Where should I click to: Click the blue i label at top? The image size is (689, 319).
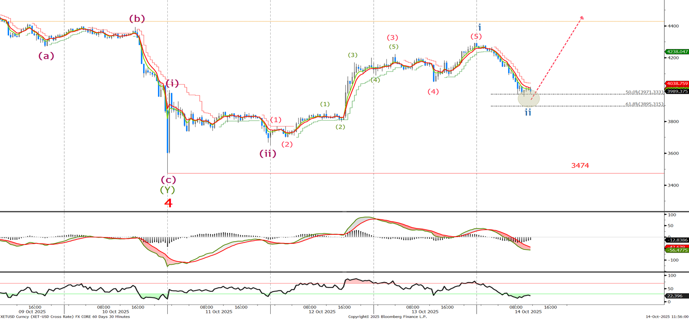pos(479,28)
